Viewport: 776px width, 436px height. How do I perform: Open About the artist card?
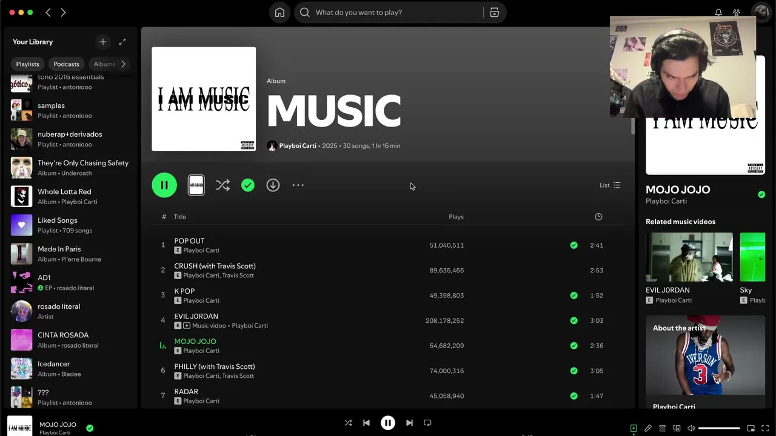click(x=705, y=362)
